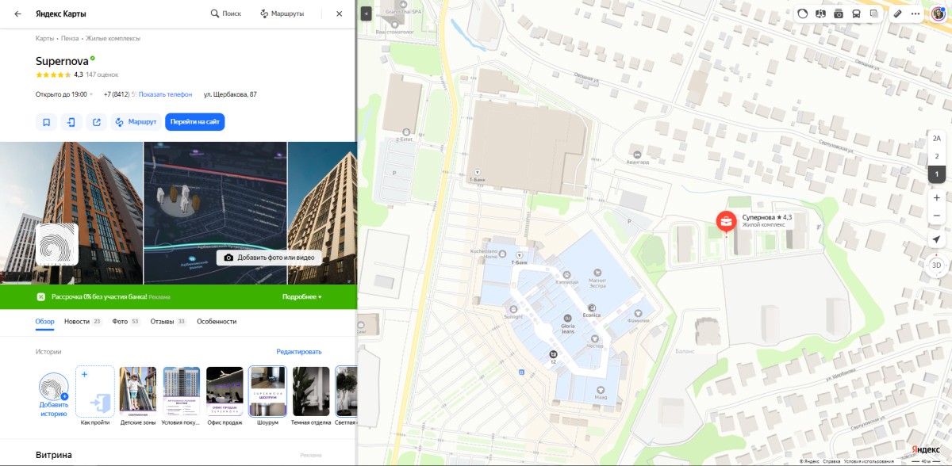
Task: Open the three-dots more menu on map
Action: pos(916,13)
